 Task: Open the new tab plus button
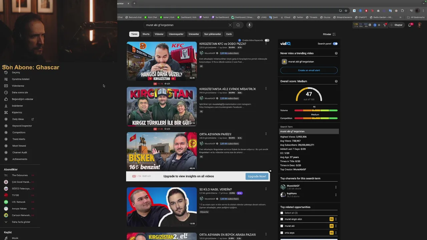[134, 3]
